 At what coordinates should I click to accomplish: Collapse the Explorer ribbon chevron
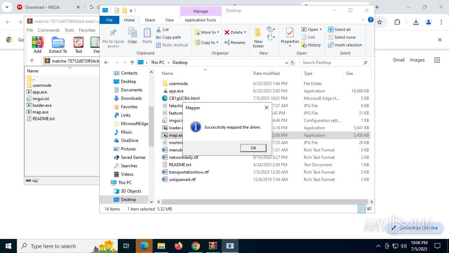point(363,20)
